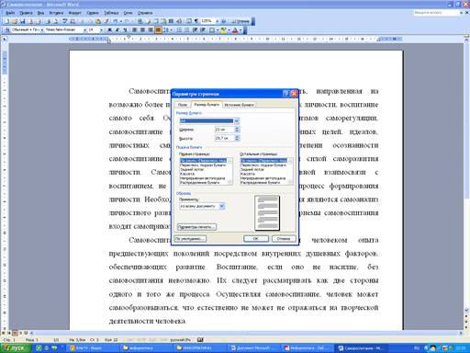The image size is (470, 353).
Task: Click the Open file toolbar icon
Action: pyautogui.click(x=14, y=21)
